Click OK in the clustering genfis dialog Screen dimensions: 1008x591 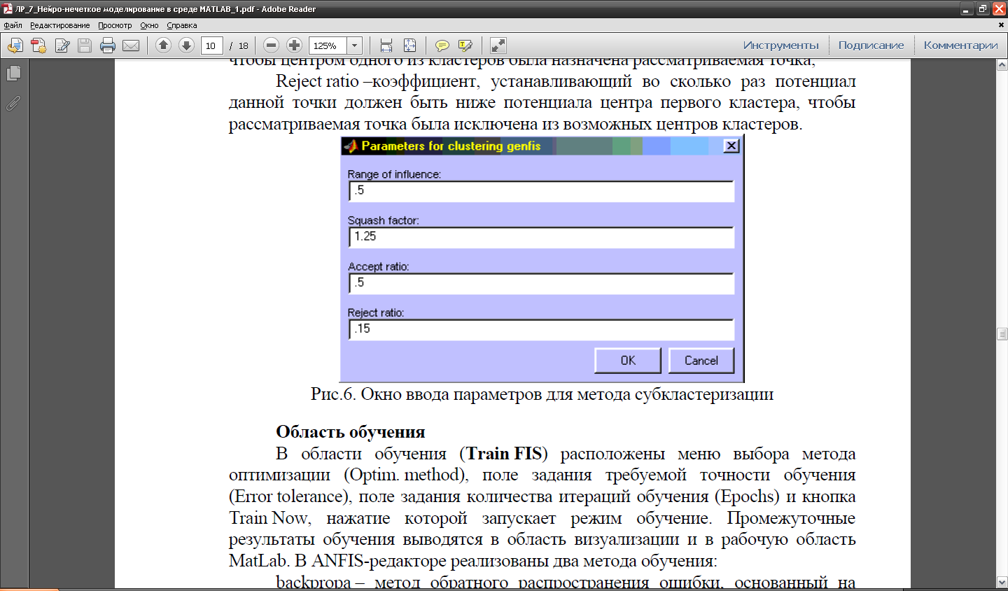[x=628, y=361]
